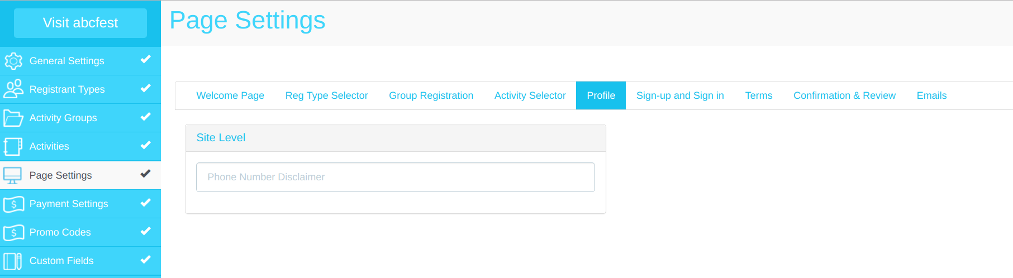This screenshot has height=278, width=1013.
Task: Click the checkmark beside General Settings
Action: pos(145,59)
